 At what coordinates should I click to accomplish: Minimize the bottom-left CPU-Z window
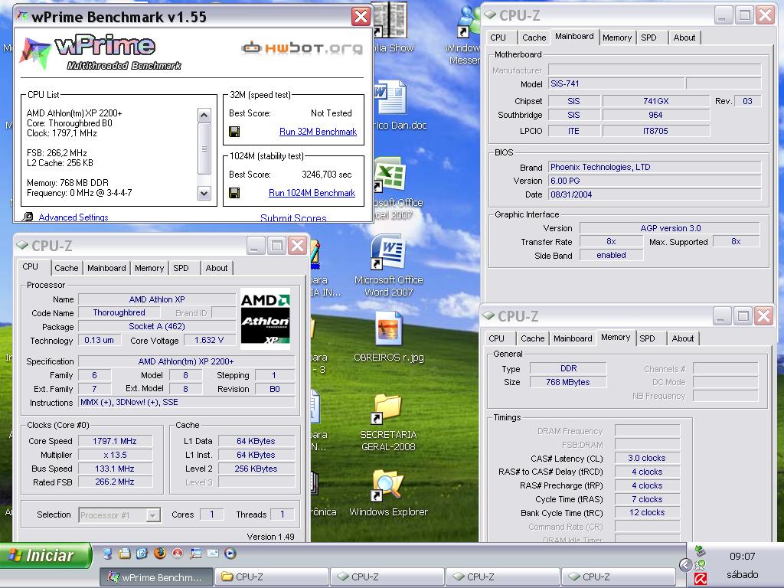[x=255, y=246]
